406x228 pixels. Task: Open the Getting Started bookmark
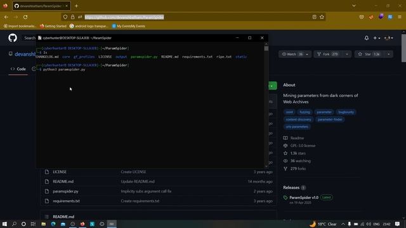(53, 26)
